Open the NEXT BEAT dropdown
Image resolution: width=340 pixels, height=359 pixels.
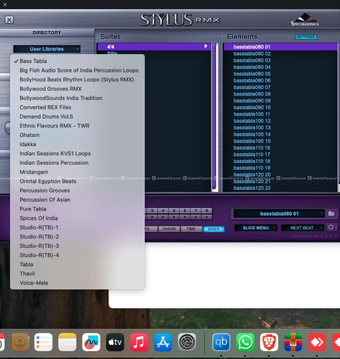pyautogui.click(x=302, y=228)
